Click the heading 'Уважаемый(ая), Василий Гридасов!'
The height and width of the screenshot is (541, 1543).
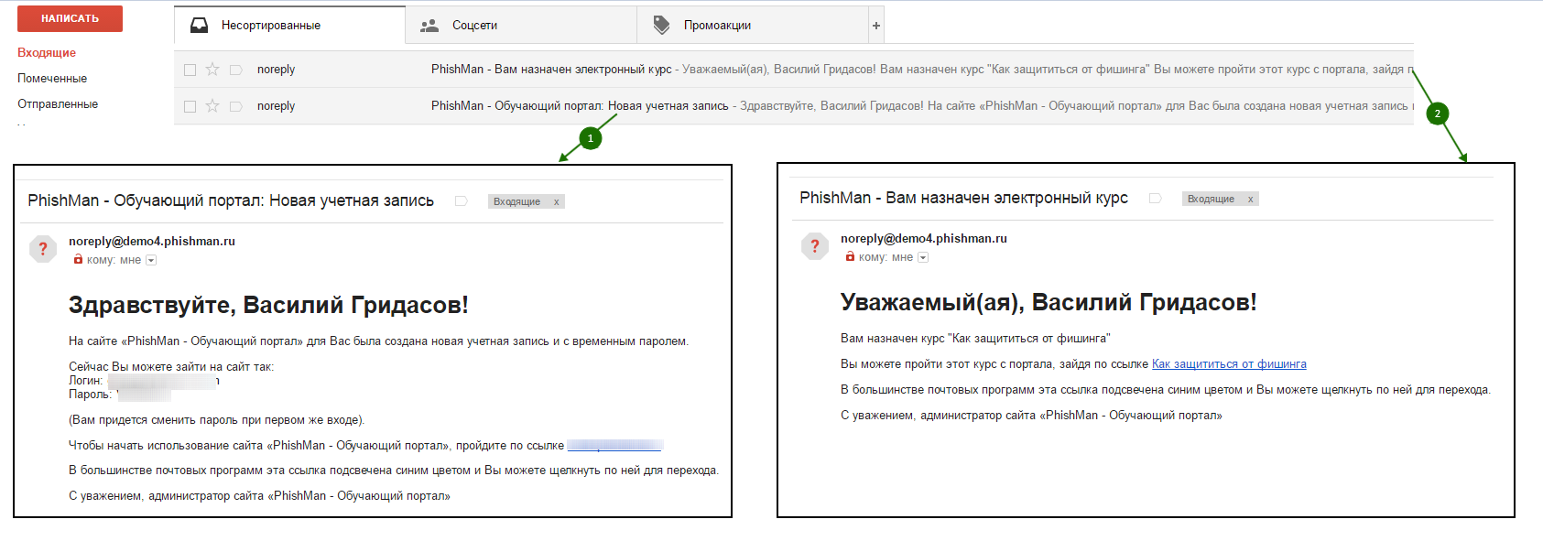[x=1049, y=303]
